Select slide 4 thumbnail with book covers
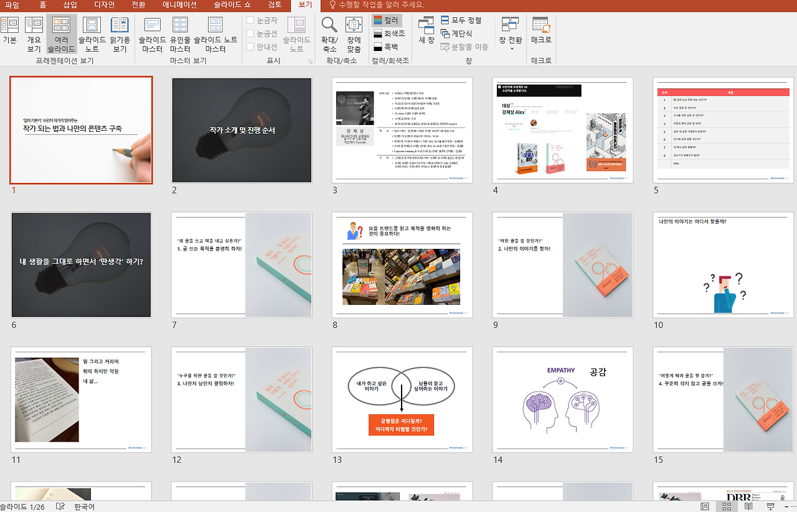The height and width of the screenshot is (512, 797). [x=563, y=130]
